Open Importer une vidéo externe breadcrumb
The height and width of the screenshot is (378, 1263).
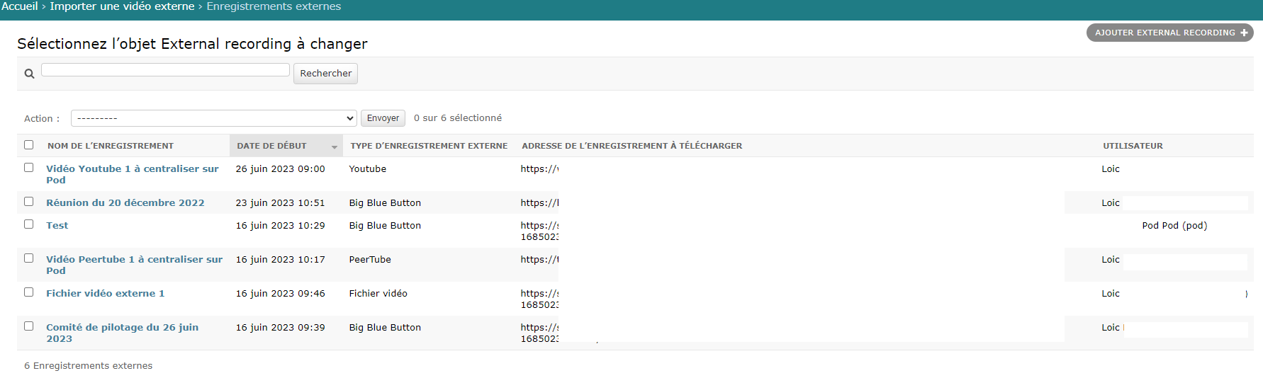(122, 6)
